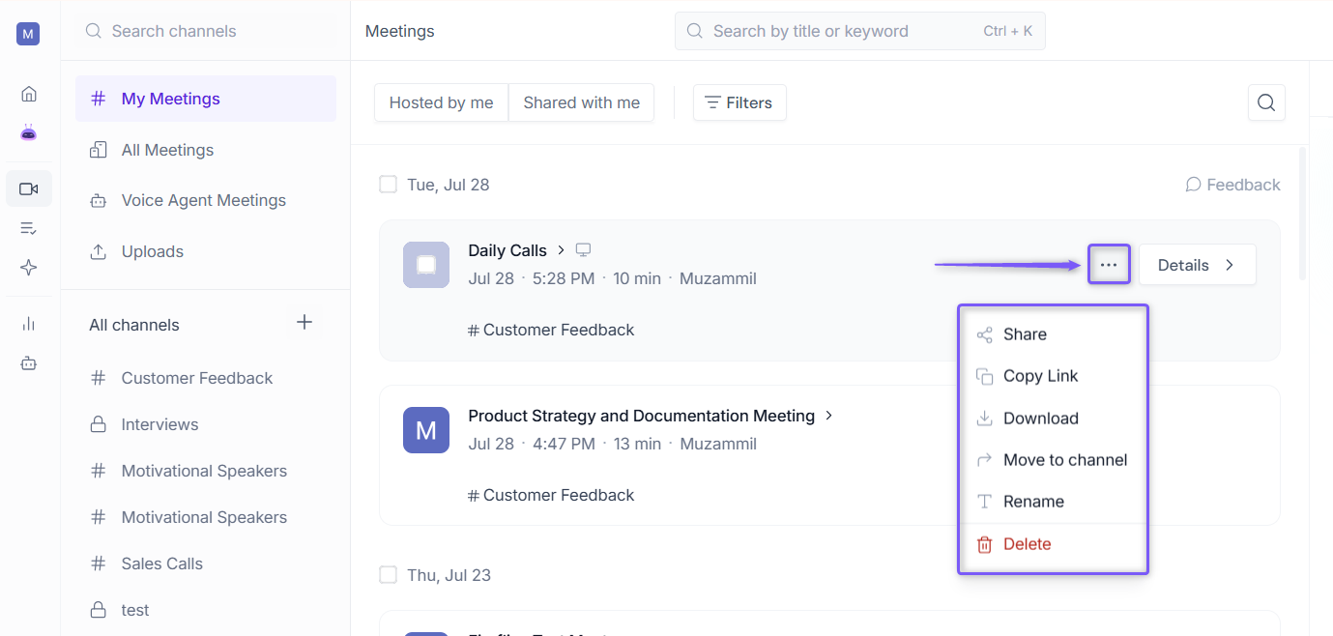
Task: Click the purple bot assistant icon
Action: (x=29, y=133)
